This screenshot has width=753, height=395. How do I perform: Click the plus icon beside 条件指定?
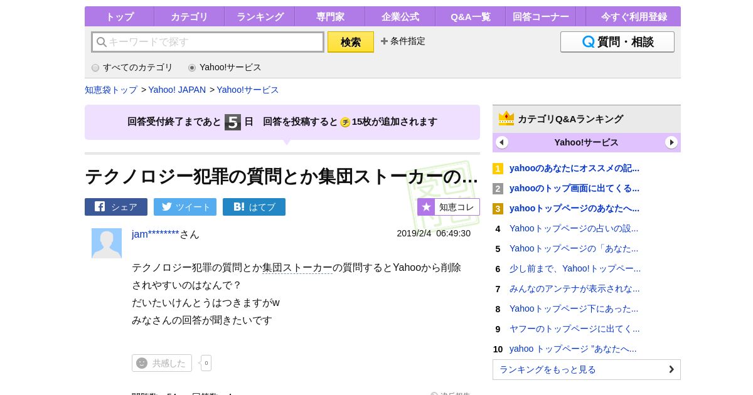pyautogui.click(x=384, y=41)
